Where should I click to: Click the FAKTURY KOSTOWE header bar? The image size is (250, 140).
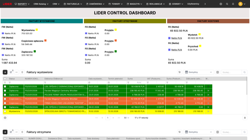[x=208, y=21]
